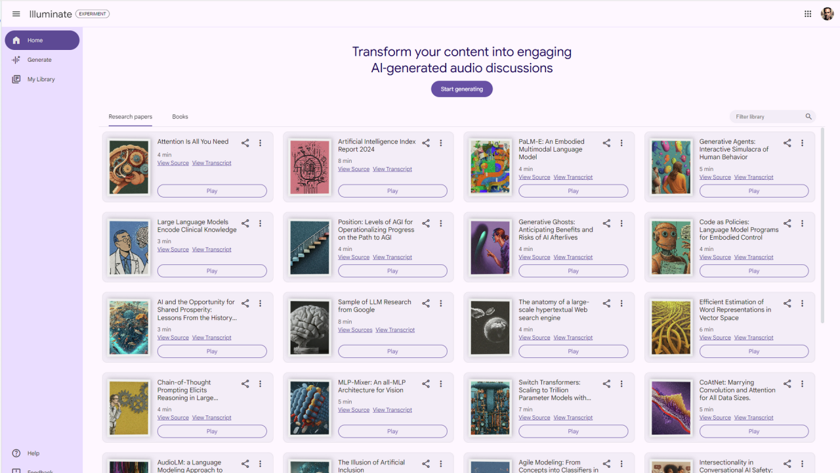Viewport: 840px width, 473px height.
Task: Open the user account avatar
Action: point(827,14)
